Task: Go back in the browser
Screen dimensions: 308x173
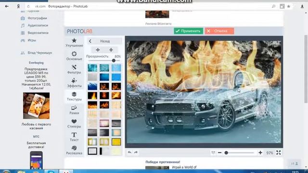Action: (7, 6)
